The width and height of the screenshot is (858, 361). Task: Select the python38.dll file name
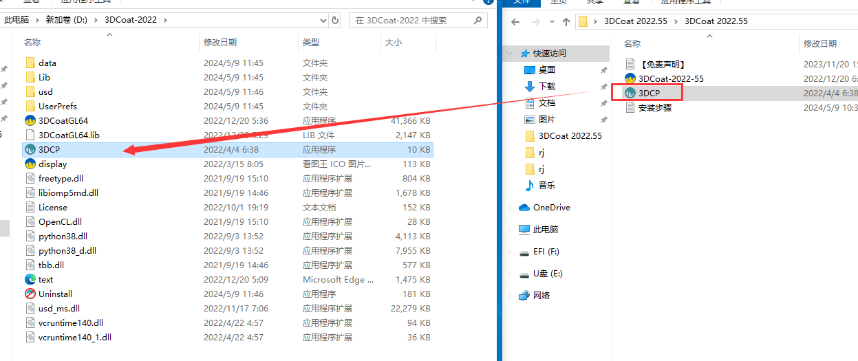pos(64,236)
